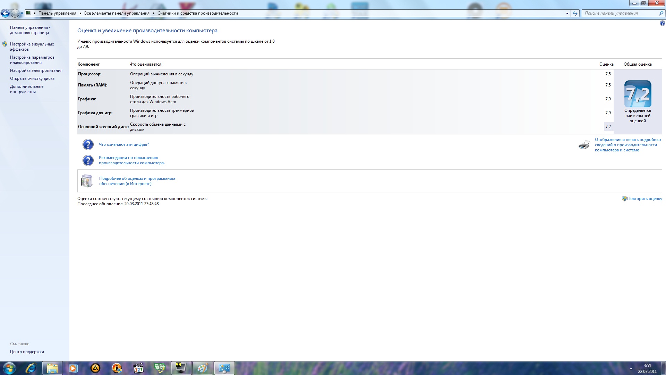Click the printer icon for performance details

pos(584,145)
